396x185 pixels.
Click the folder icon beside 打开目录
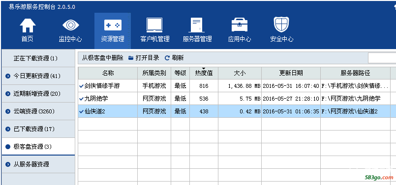pyautogui.click(x=130, y=58)
